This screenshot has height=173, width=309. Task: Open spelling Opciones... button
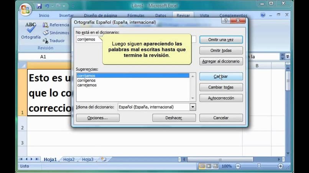pos(97,118)
